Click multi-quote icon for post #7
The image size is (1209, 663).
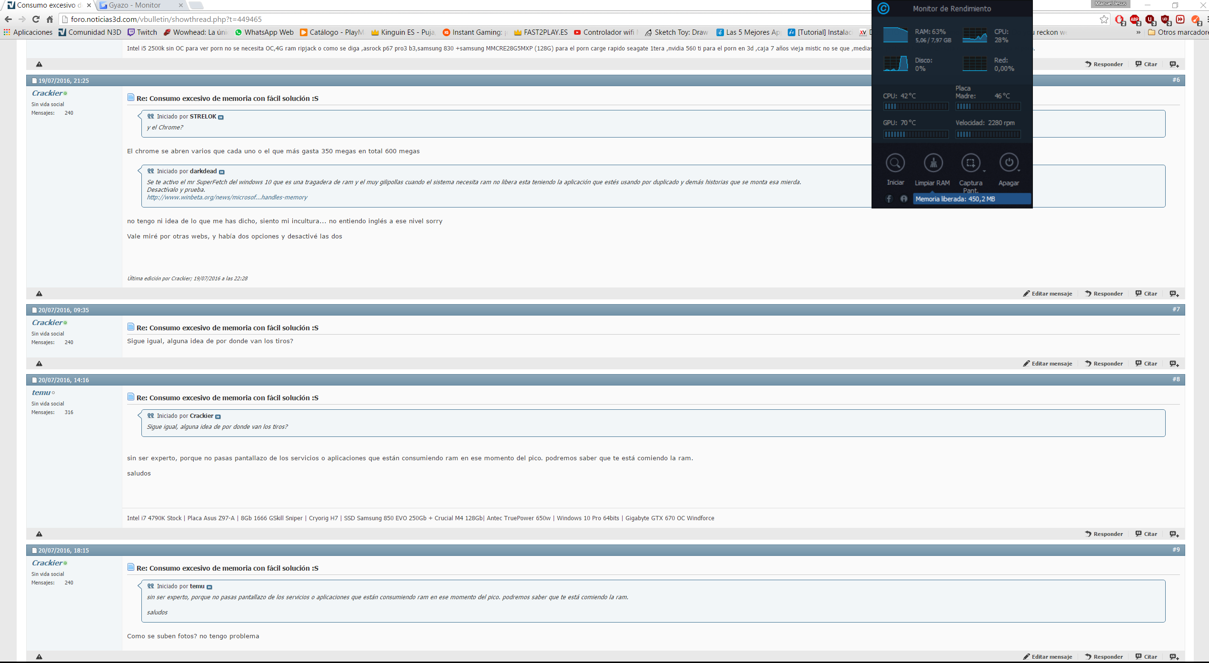click(1174, 364)
